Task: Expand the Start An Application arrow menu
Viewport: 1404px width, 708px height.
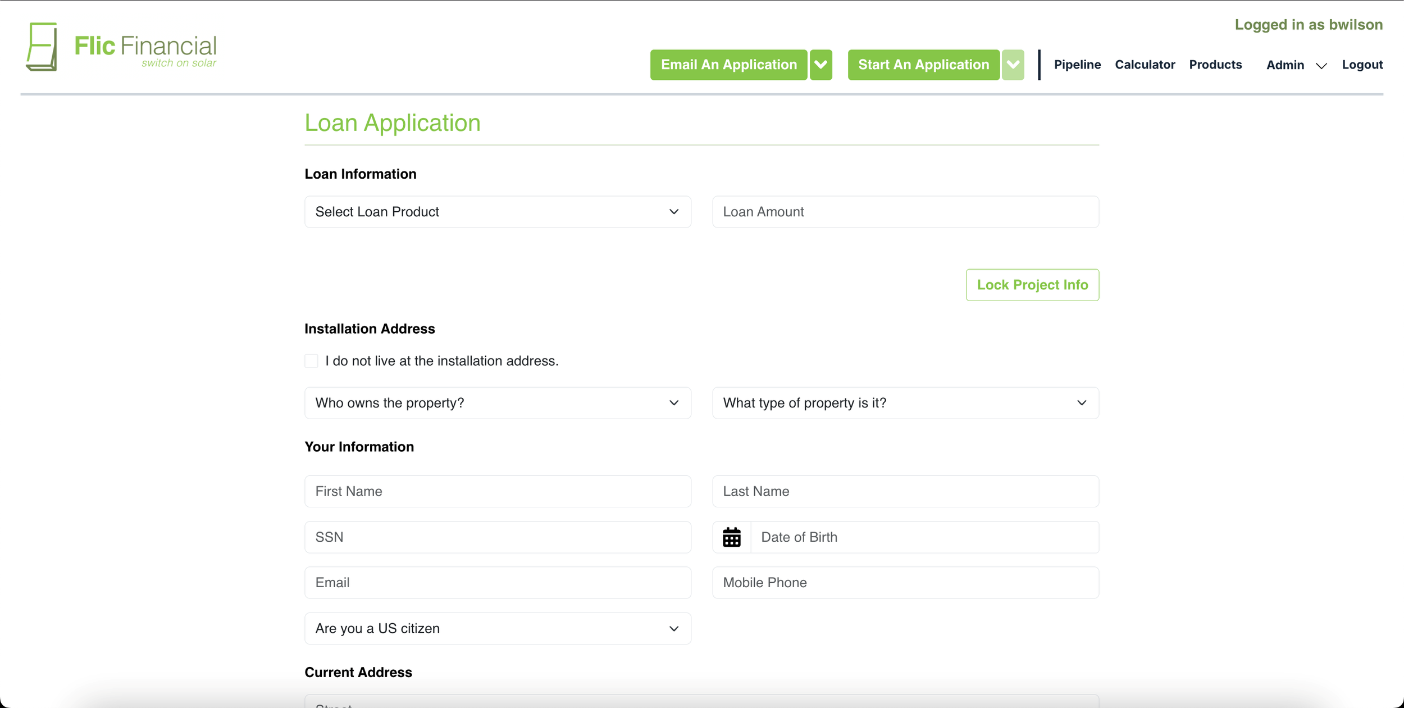Action: 1013,65
